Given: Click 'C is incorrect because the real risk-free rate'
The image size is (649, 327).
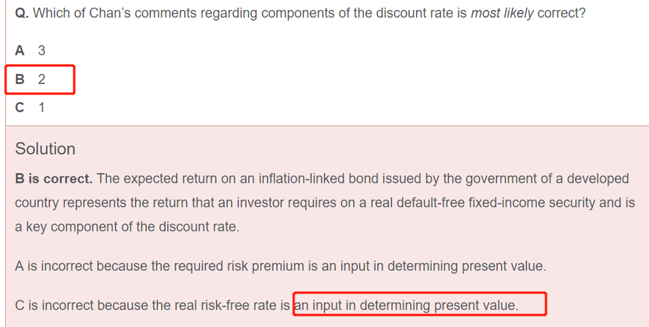Looking at the screenshot, I should click(x=152, y=306).
